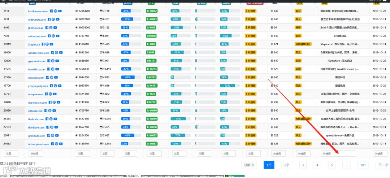Viewport: 390px width, 178px height.
Task: Jump to pagination page 5
Action: pyautogui.click(x=331, y=165)
